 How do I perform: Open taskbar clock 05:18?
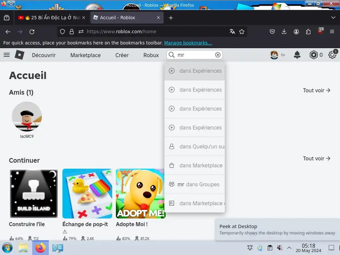308,248
